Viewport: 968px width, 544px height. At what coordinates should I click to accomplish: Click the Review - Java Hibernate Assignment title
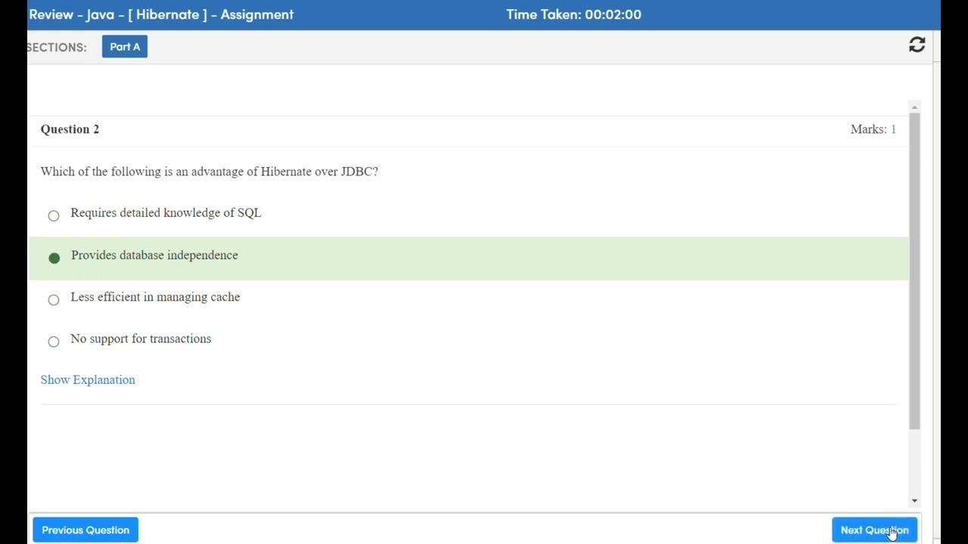click(x=161, y=14)
